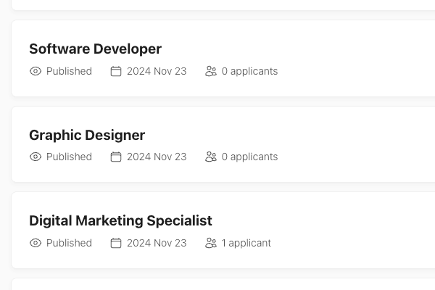The image size is (435, 290).
Task: Open the Graphic Designer job title
Action: [x=87, y=136]
